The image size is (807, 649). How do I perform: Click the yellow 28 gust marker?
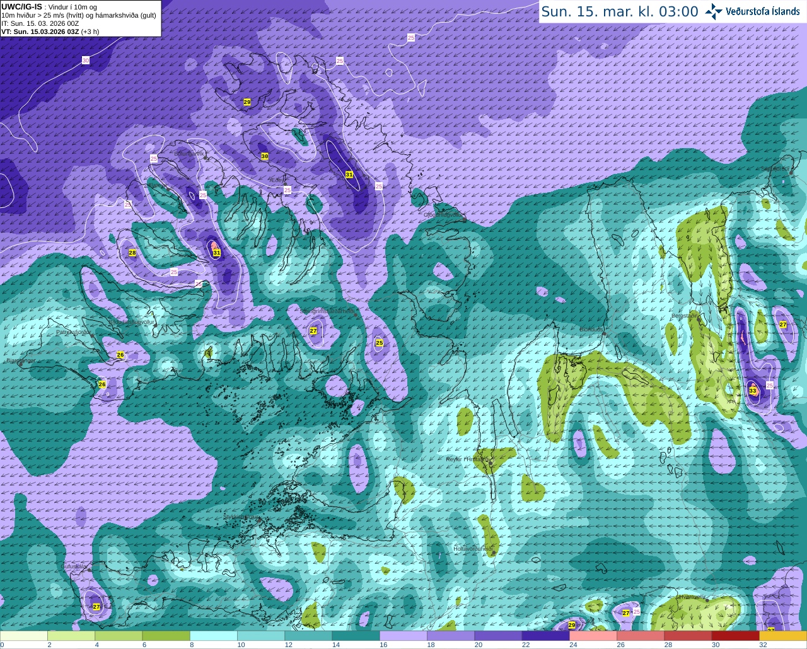(x=132, y=253)
